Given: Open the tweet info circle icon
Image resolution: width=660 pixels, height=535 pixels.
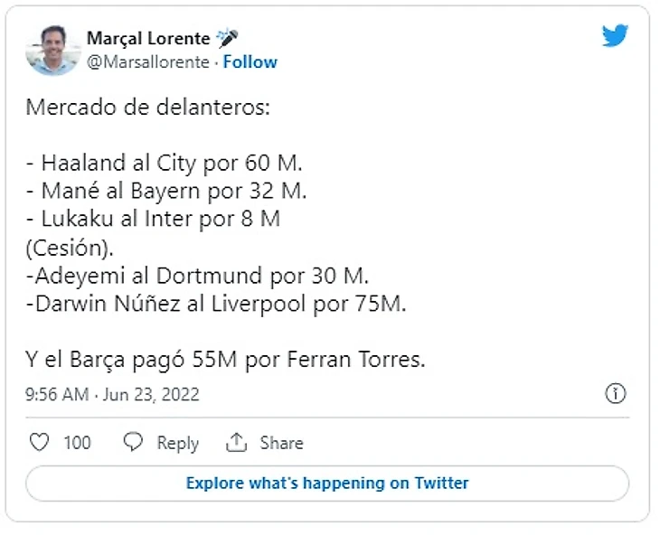Looking at the screenshot, I should coord(616,395).
